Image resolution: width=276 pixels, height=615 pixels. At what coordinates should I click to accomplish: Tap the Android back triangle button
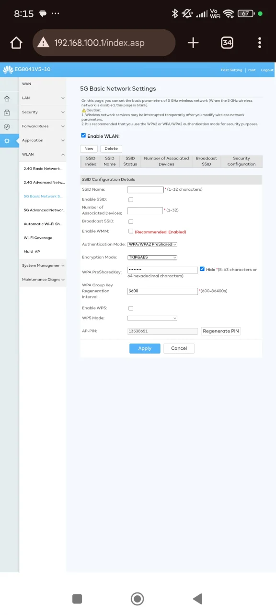point(197,599)
